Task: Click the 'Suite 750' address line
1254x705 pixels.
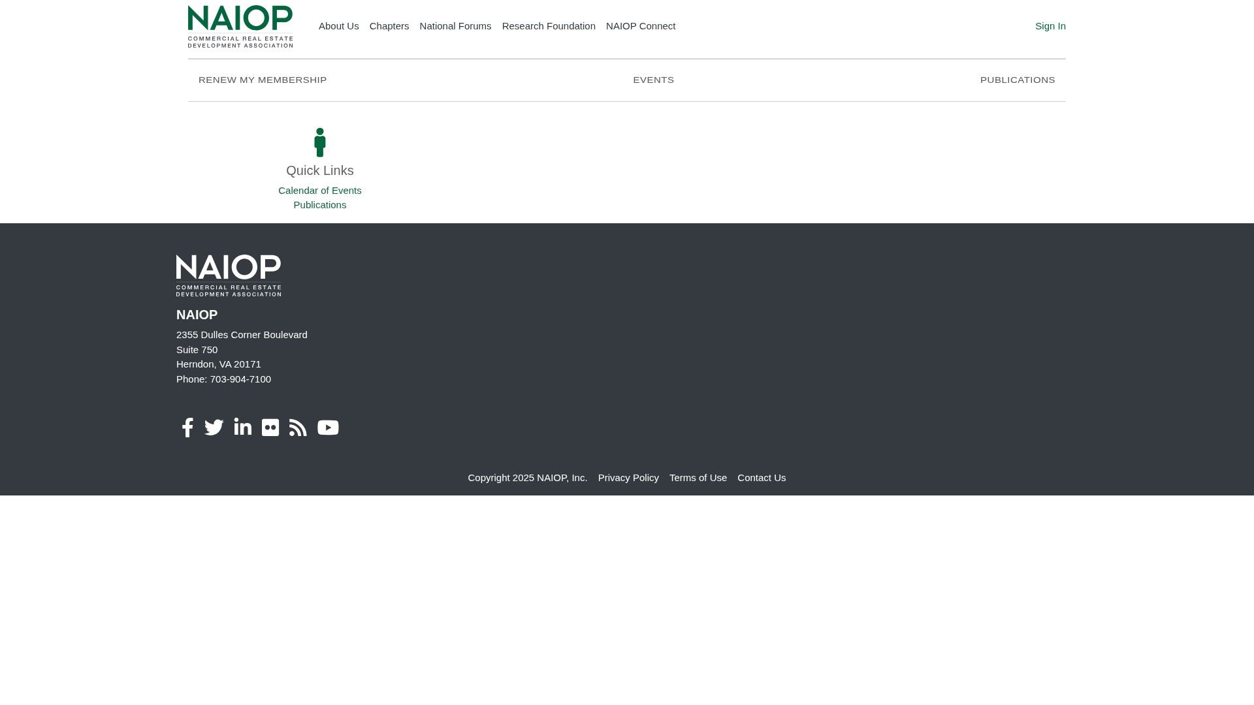Action: (197, 350)
